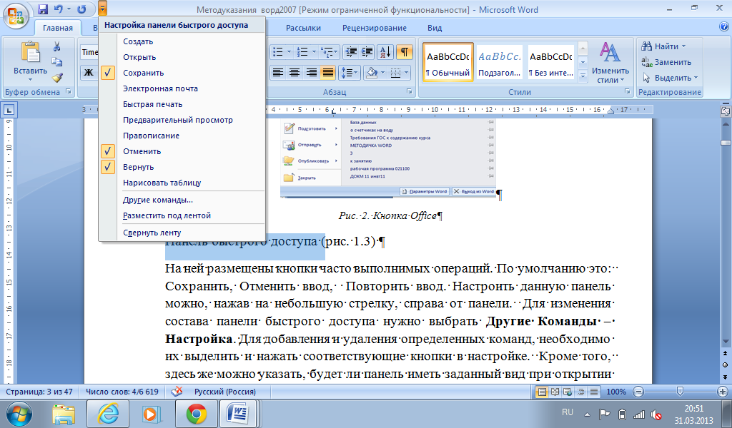Click the Cut scissors icon
This screenshot has height=428, width=732.
click(x=57, y=46)
